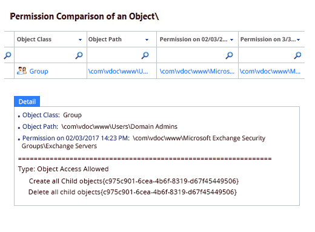Focus the Permission on 3/3... filter field

pos(271,55)
